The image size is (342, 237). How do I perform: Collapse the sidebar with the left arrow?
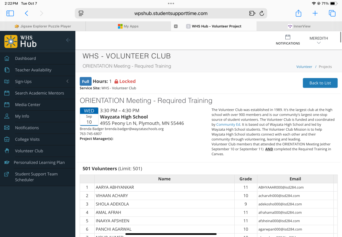[68, 40]
